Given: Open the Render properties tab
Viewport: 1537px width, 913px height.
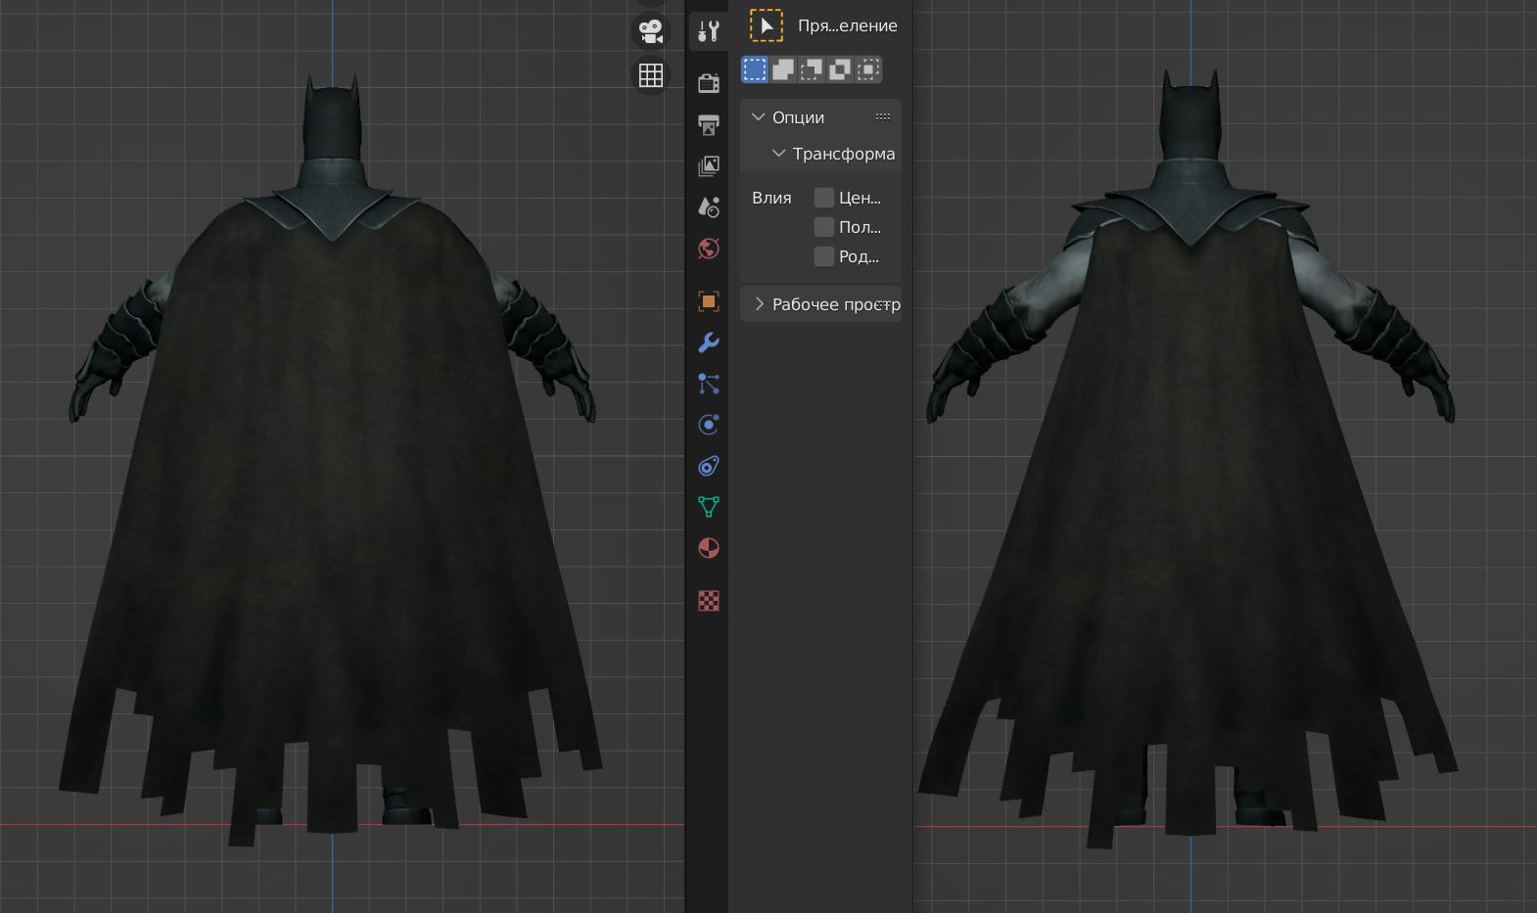Looking at the screenshot, I should (709, 83).
